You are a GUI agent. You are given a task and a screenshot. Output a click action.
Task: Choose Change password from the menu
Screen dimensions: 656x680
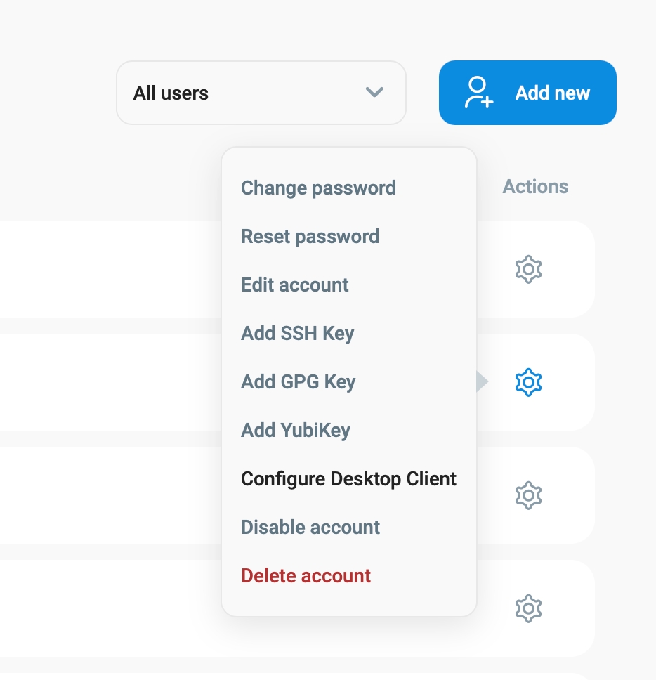(x=318, y=188)
